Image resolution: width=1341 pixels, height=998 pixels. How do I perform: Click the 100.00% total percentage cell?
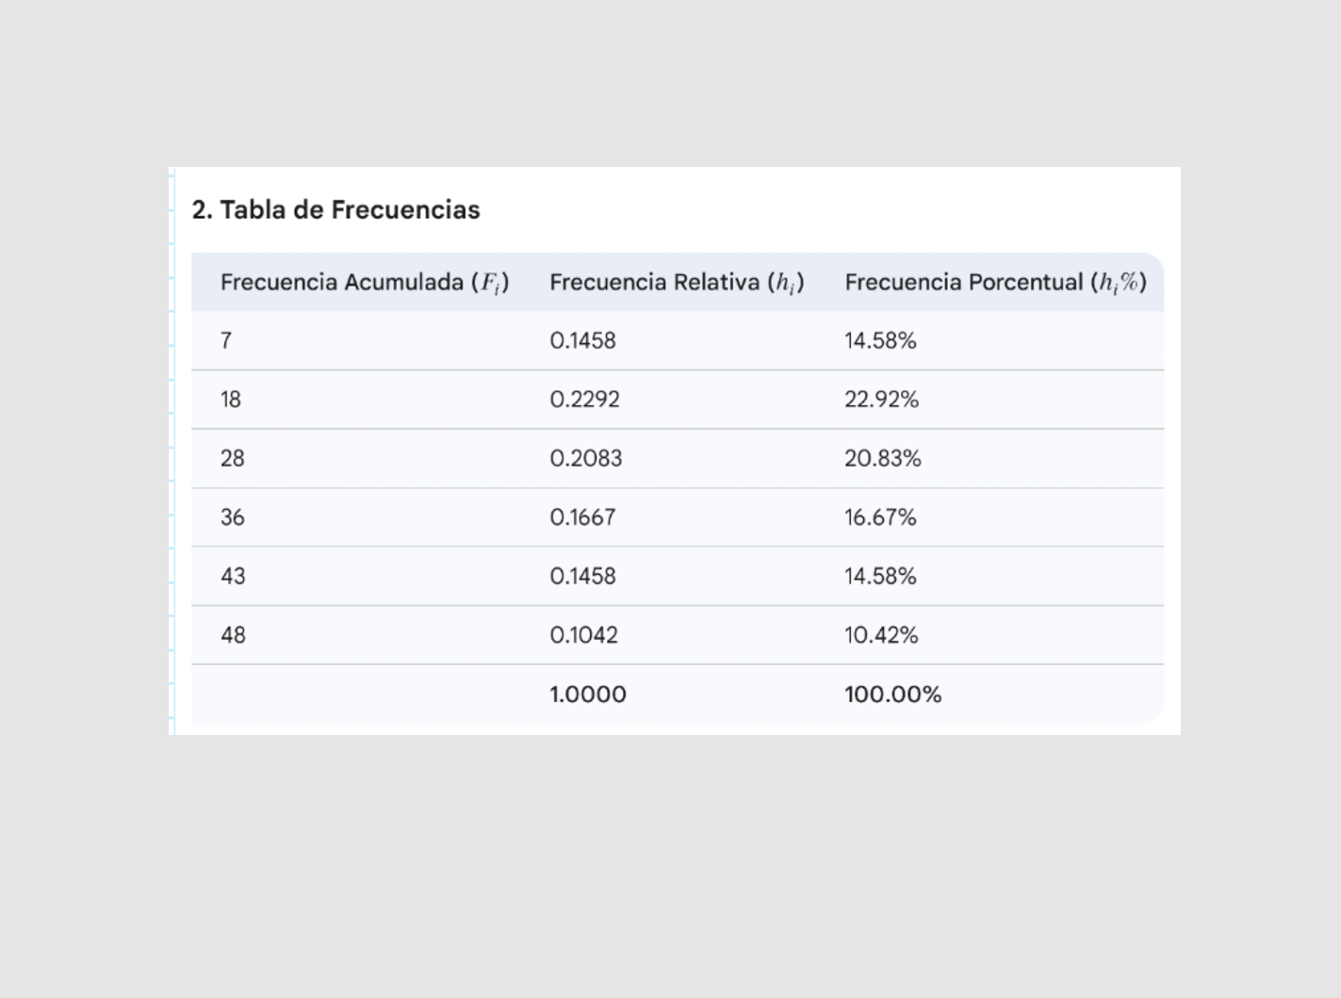click(x=892, y=695)
